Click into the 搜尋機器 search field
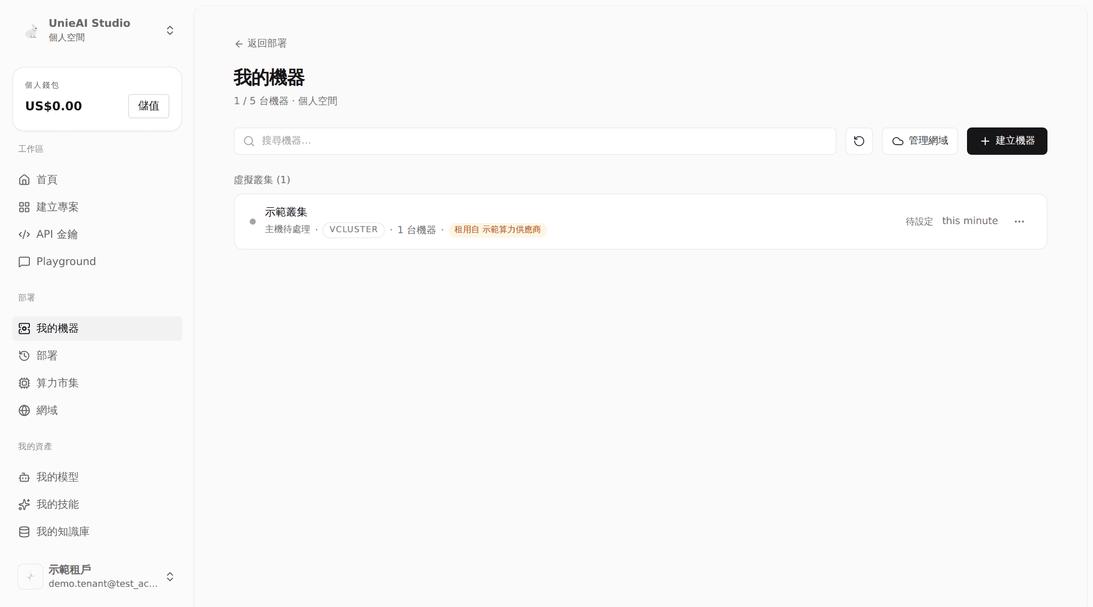Viewport: 1093px width, 607px height. (x=535, y=141)
